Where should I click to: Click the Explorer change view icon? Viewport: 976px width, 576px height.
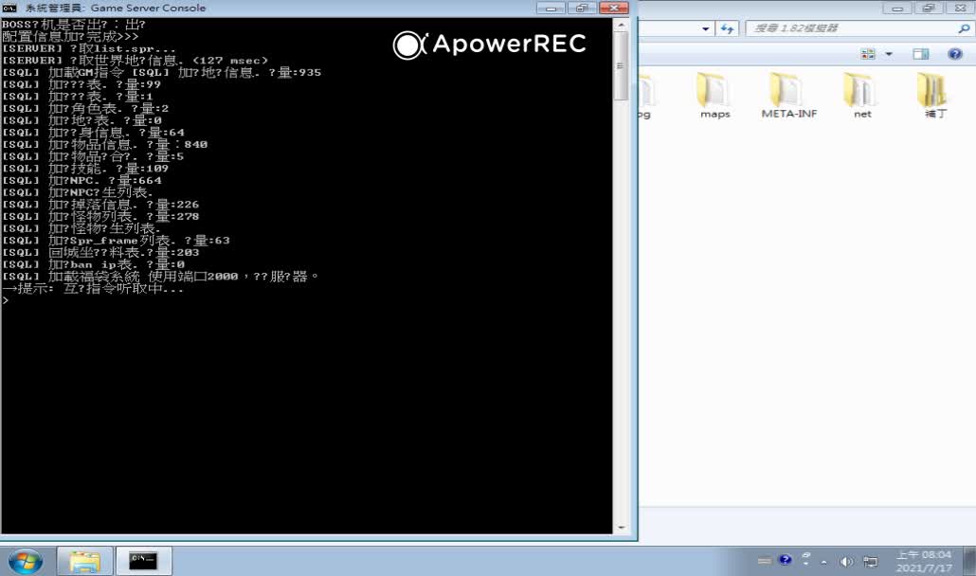pyautogui.click(x=868, y=54)
